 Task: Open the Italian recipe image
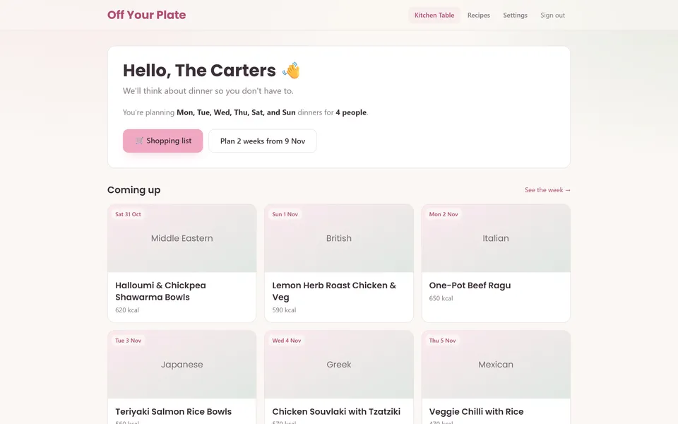[496, 238]
